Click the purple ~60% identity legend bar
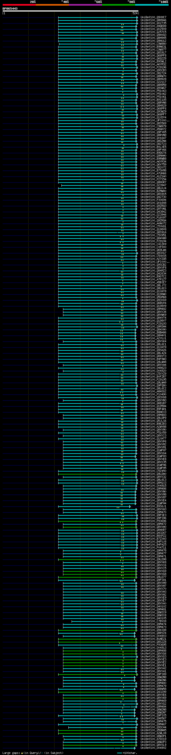The height and width of the screenshot is (755, 171). click(85, 5)
